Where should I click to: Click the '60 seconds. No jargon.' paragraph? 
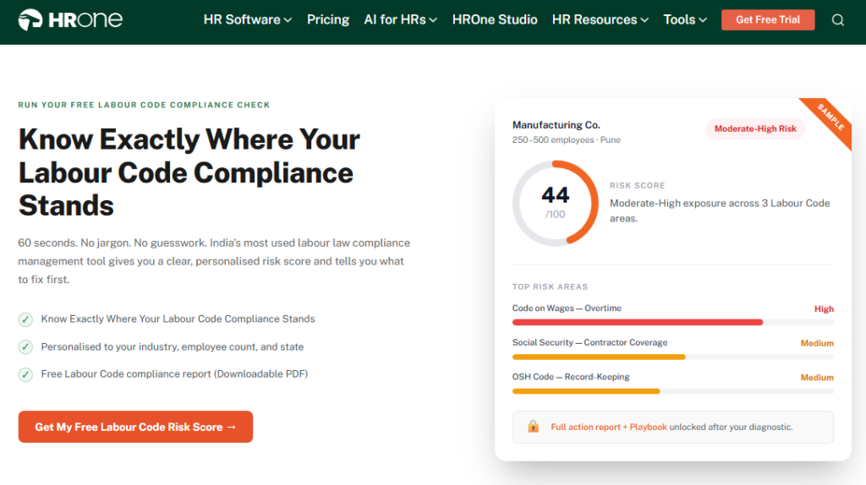(x=214, y=261)
